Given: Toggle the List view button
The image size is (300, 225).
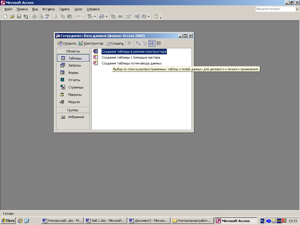Looking at the screenshot, I should tap(152, 43).
